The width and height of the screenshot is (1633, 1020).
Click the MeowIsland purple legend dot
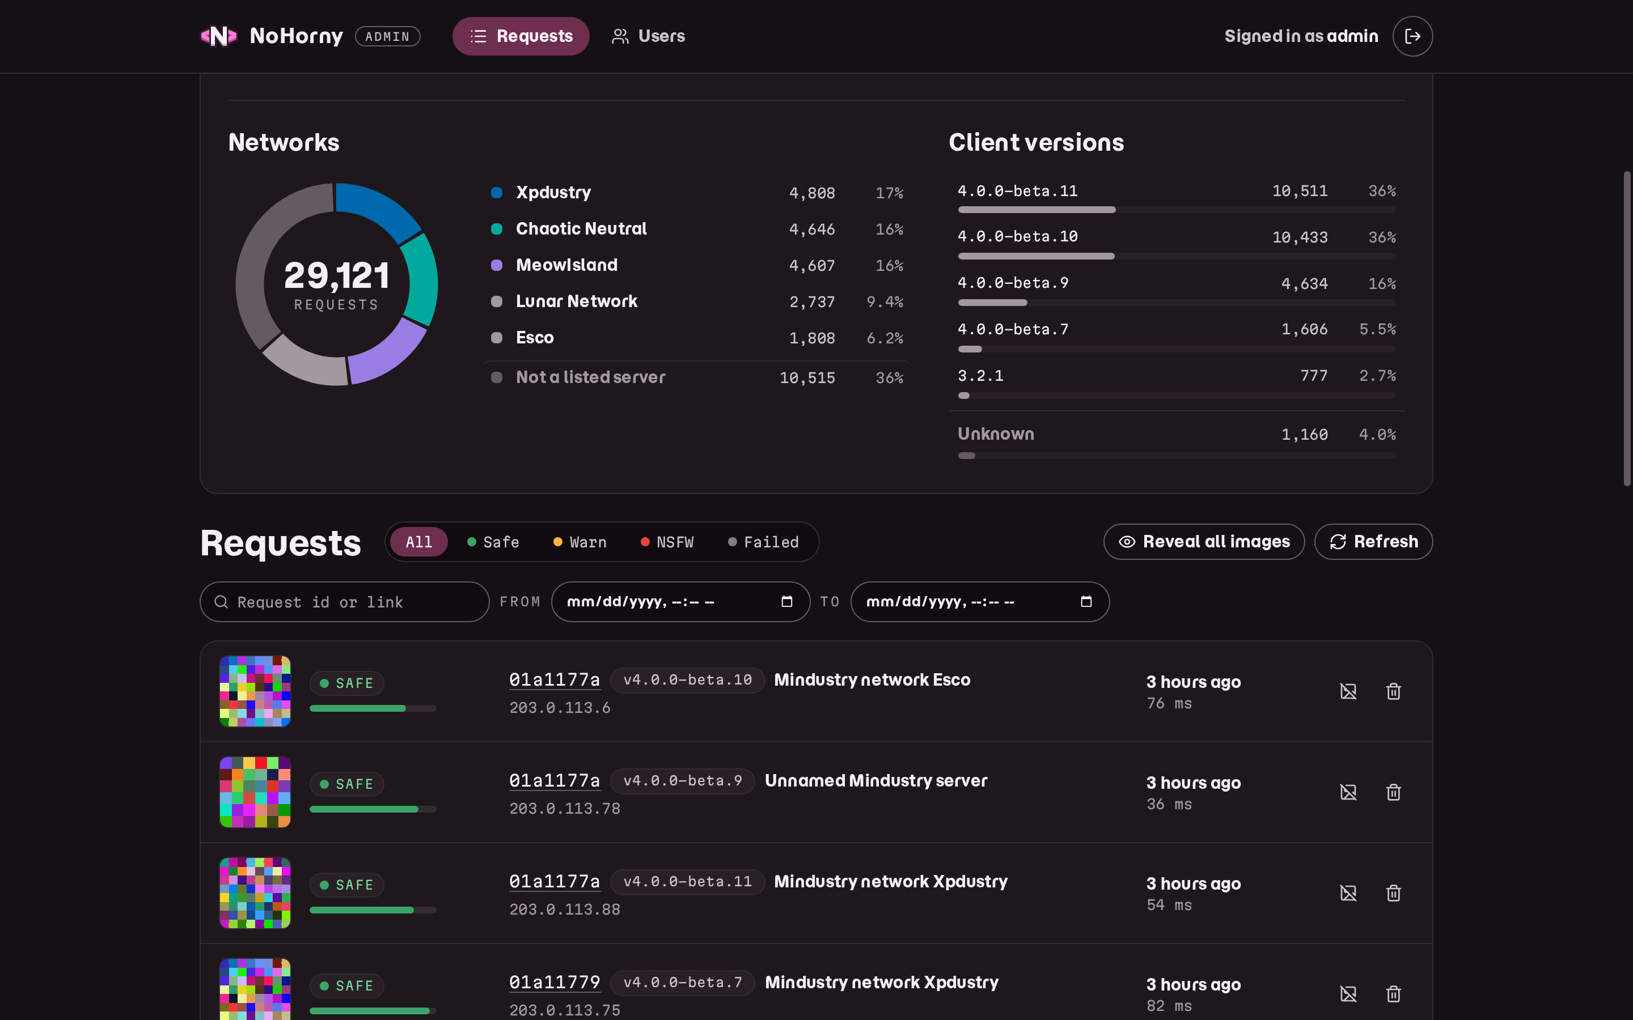[497, 266]
